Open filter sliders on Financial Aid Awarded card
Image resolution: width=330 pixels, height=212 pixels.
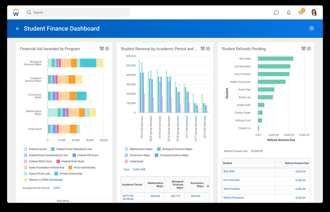[102, 49]
